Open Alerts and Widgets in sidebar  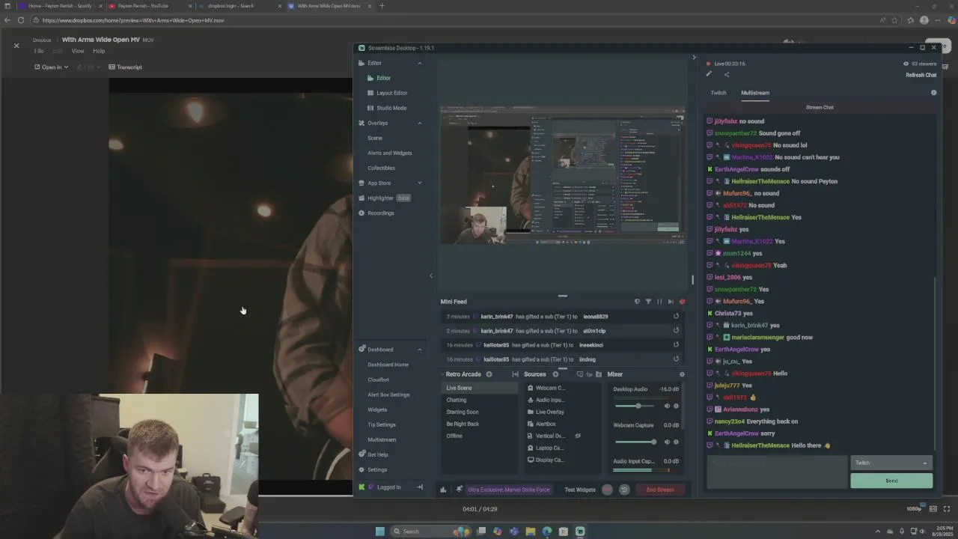point(390,153)
